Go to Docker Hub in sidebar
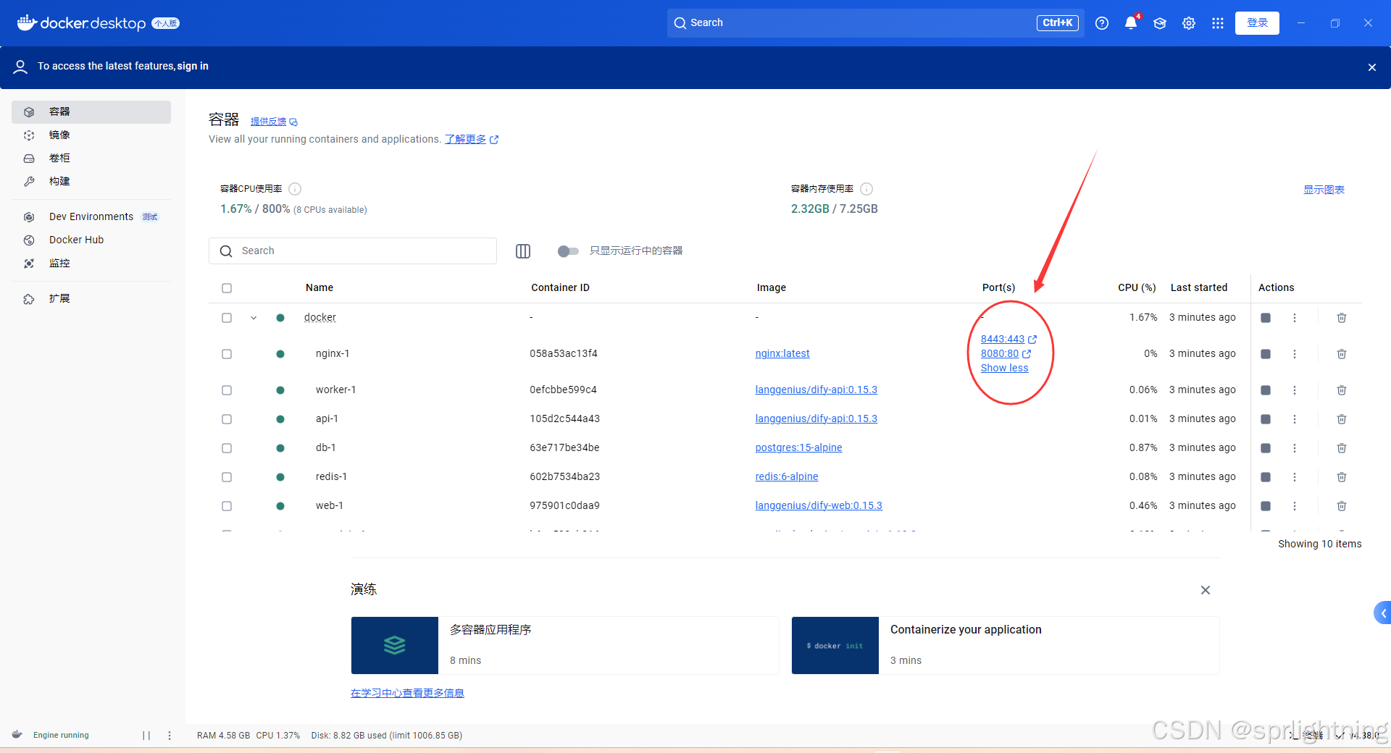Screen dimensions: 1391x753 pyautogui.click(x=76, y=240)
